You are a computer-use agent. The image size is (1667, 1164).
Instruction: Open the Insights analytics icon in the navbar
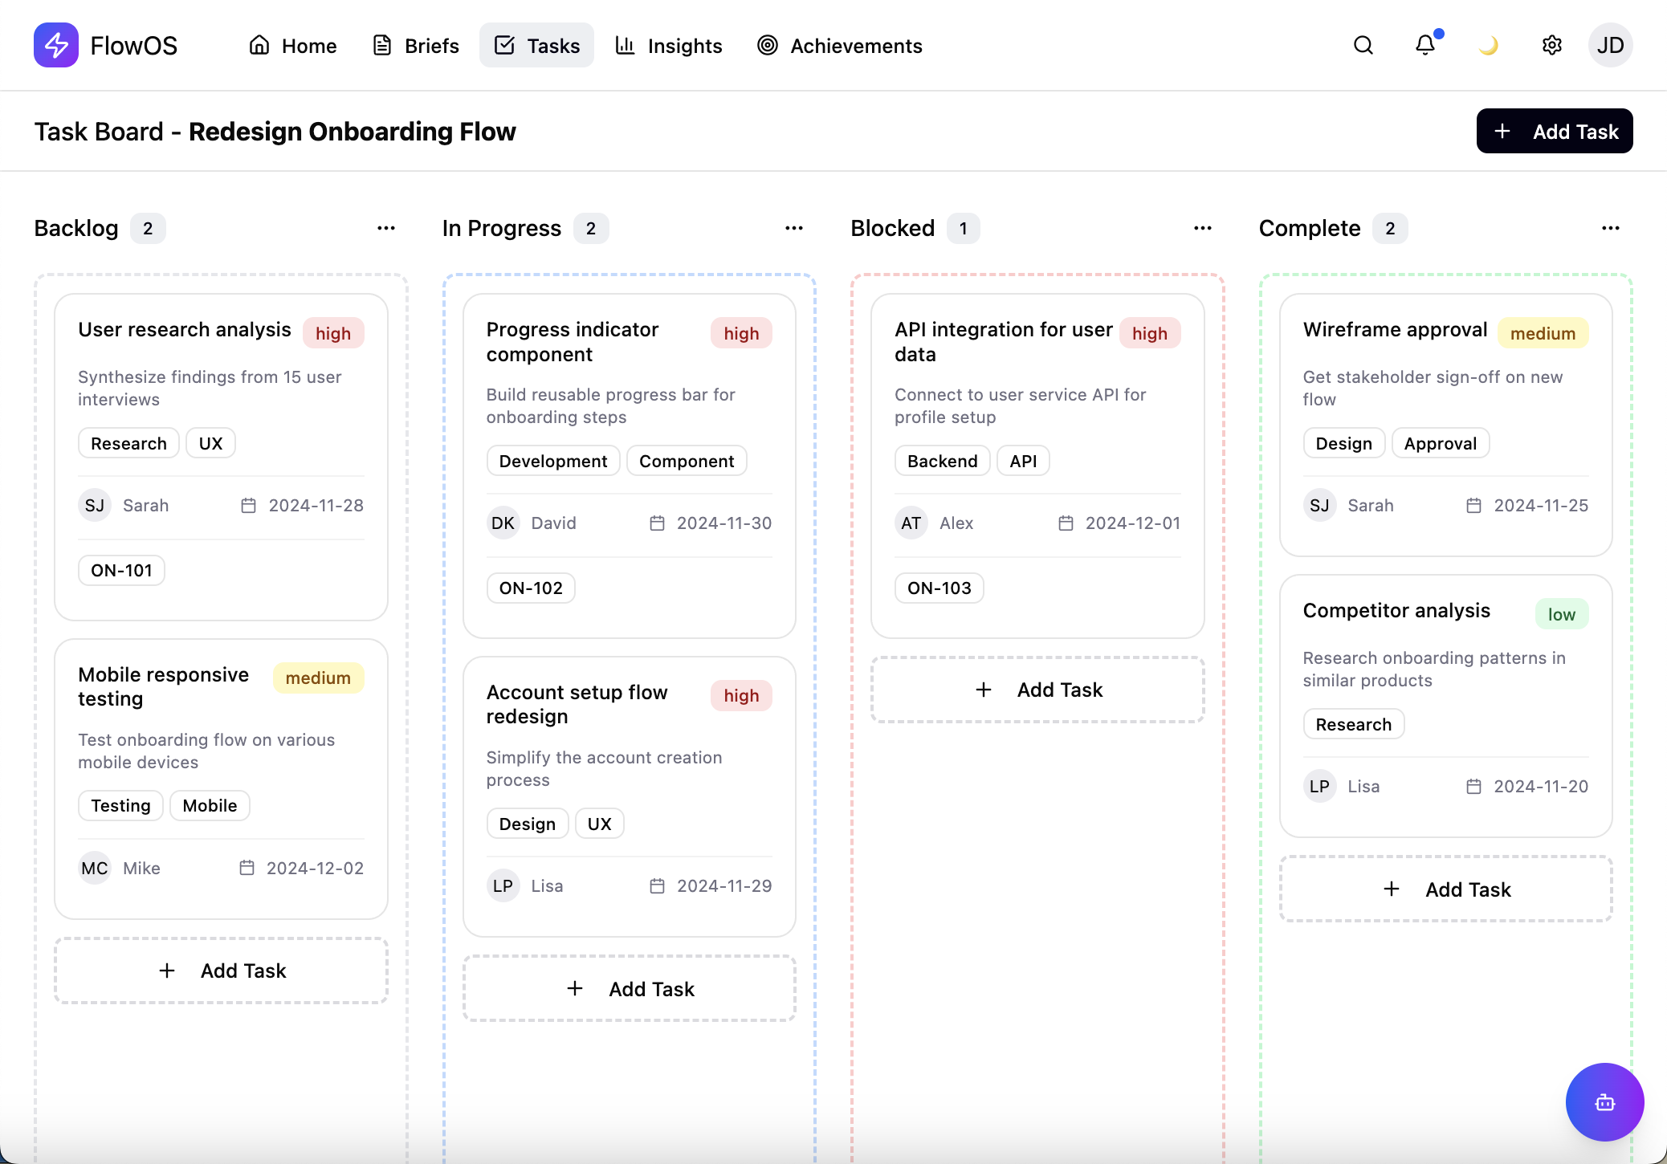click(626, 46)
